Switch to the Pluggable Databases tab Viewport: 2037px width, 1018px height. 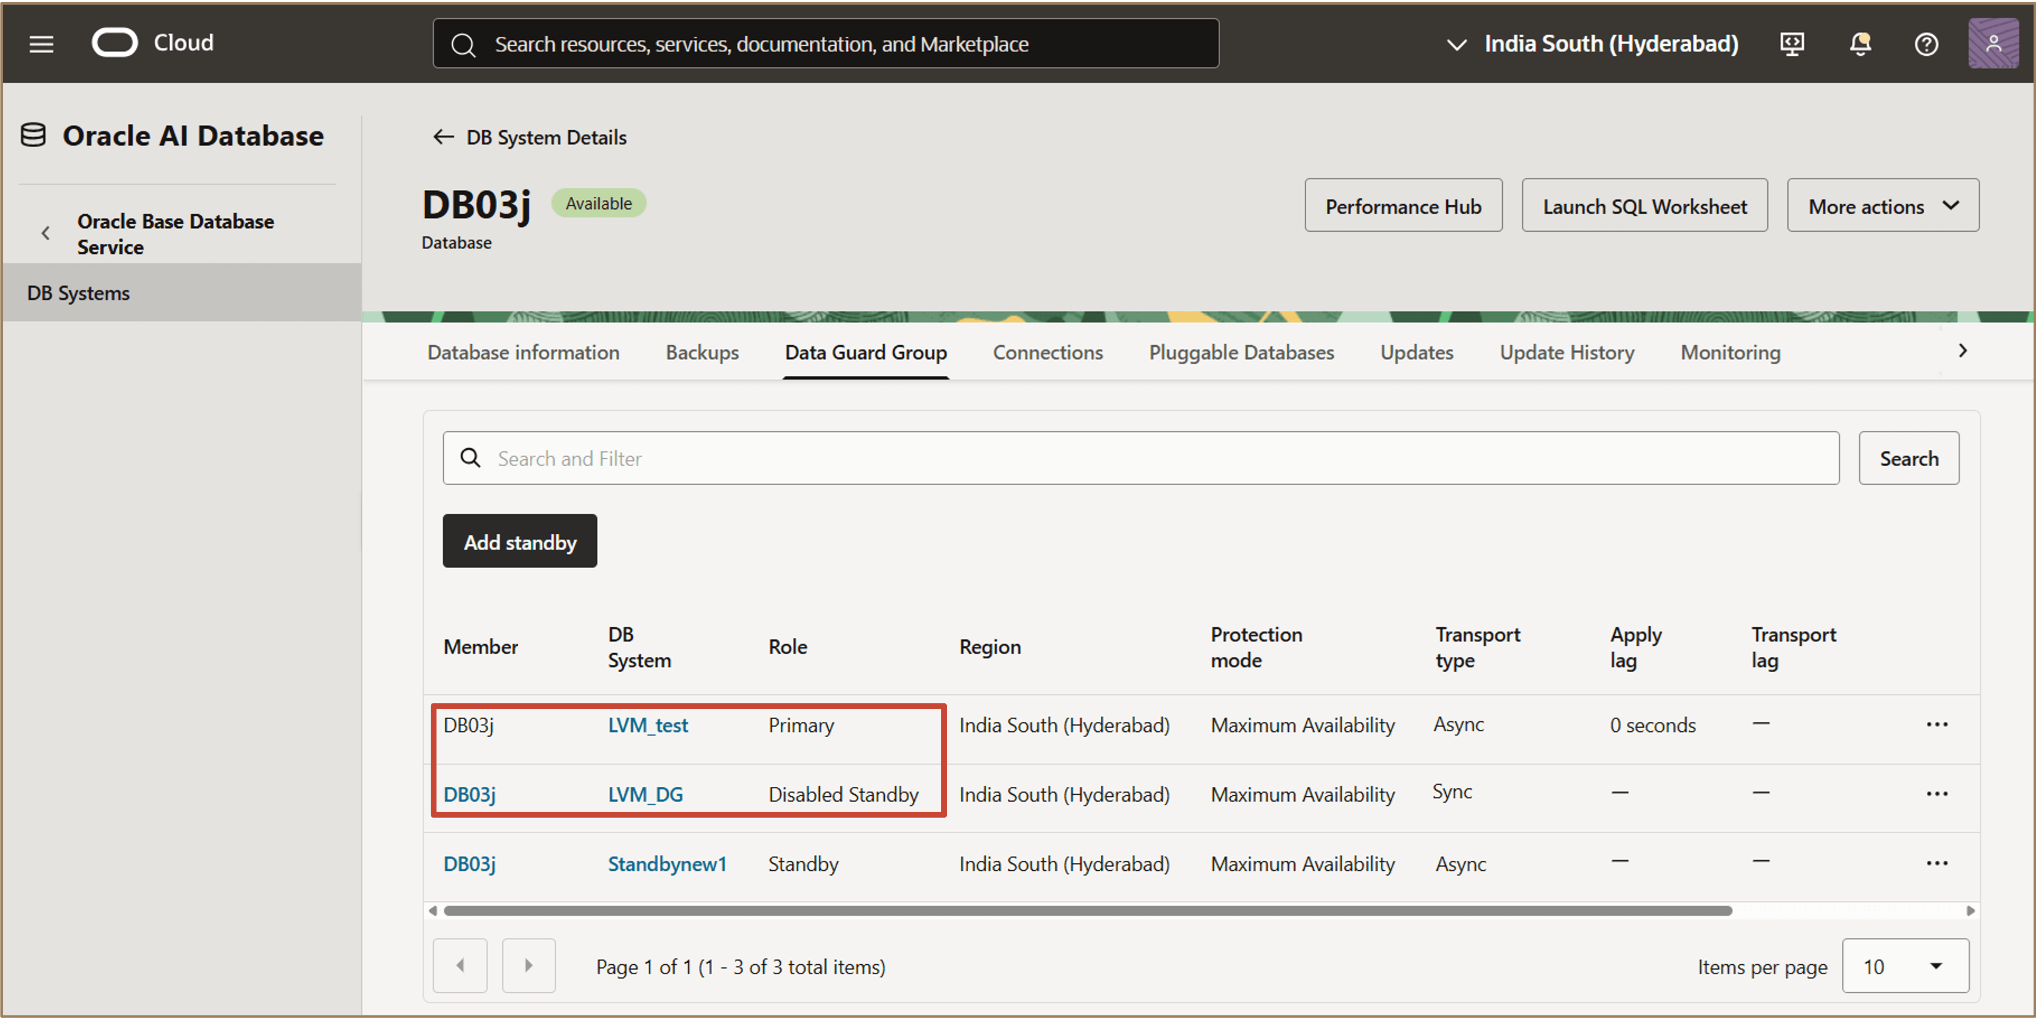tap(1241, 352)
